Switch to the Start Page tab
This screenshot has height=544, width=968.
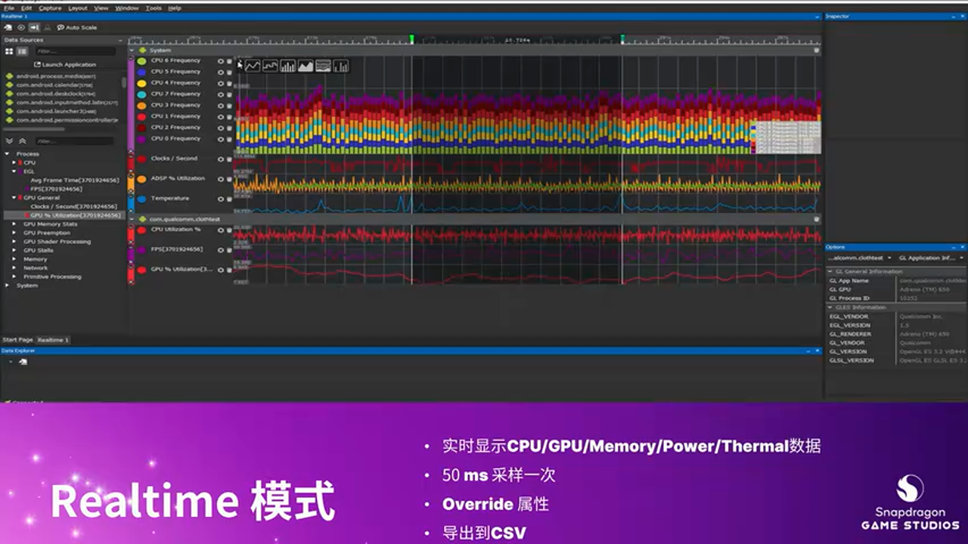pos(17,340)
